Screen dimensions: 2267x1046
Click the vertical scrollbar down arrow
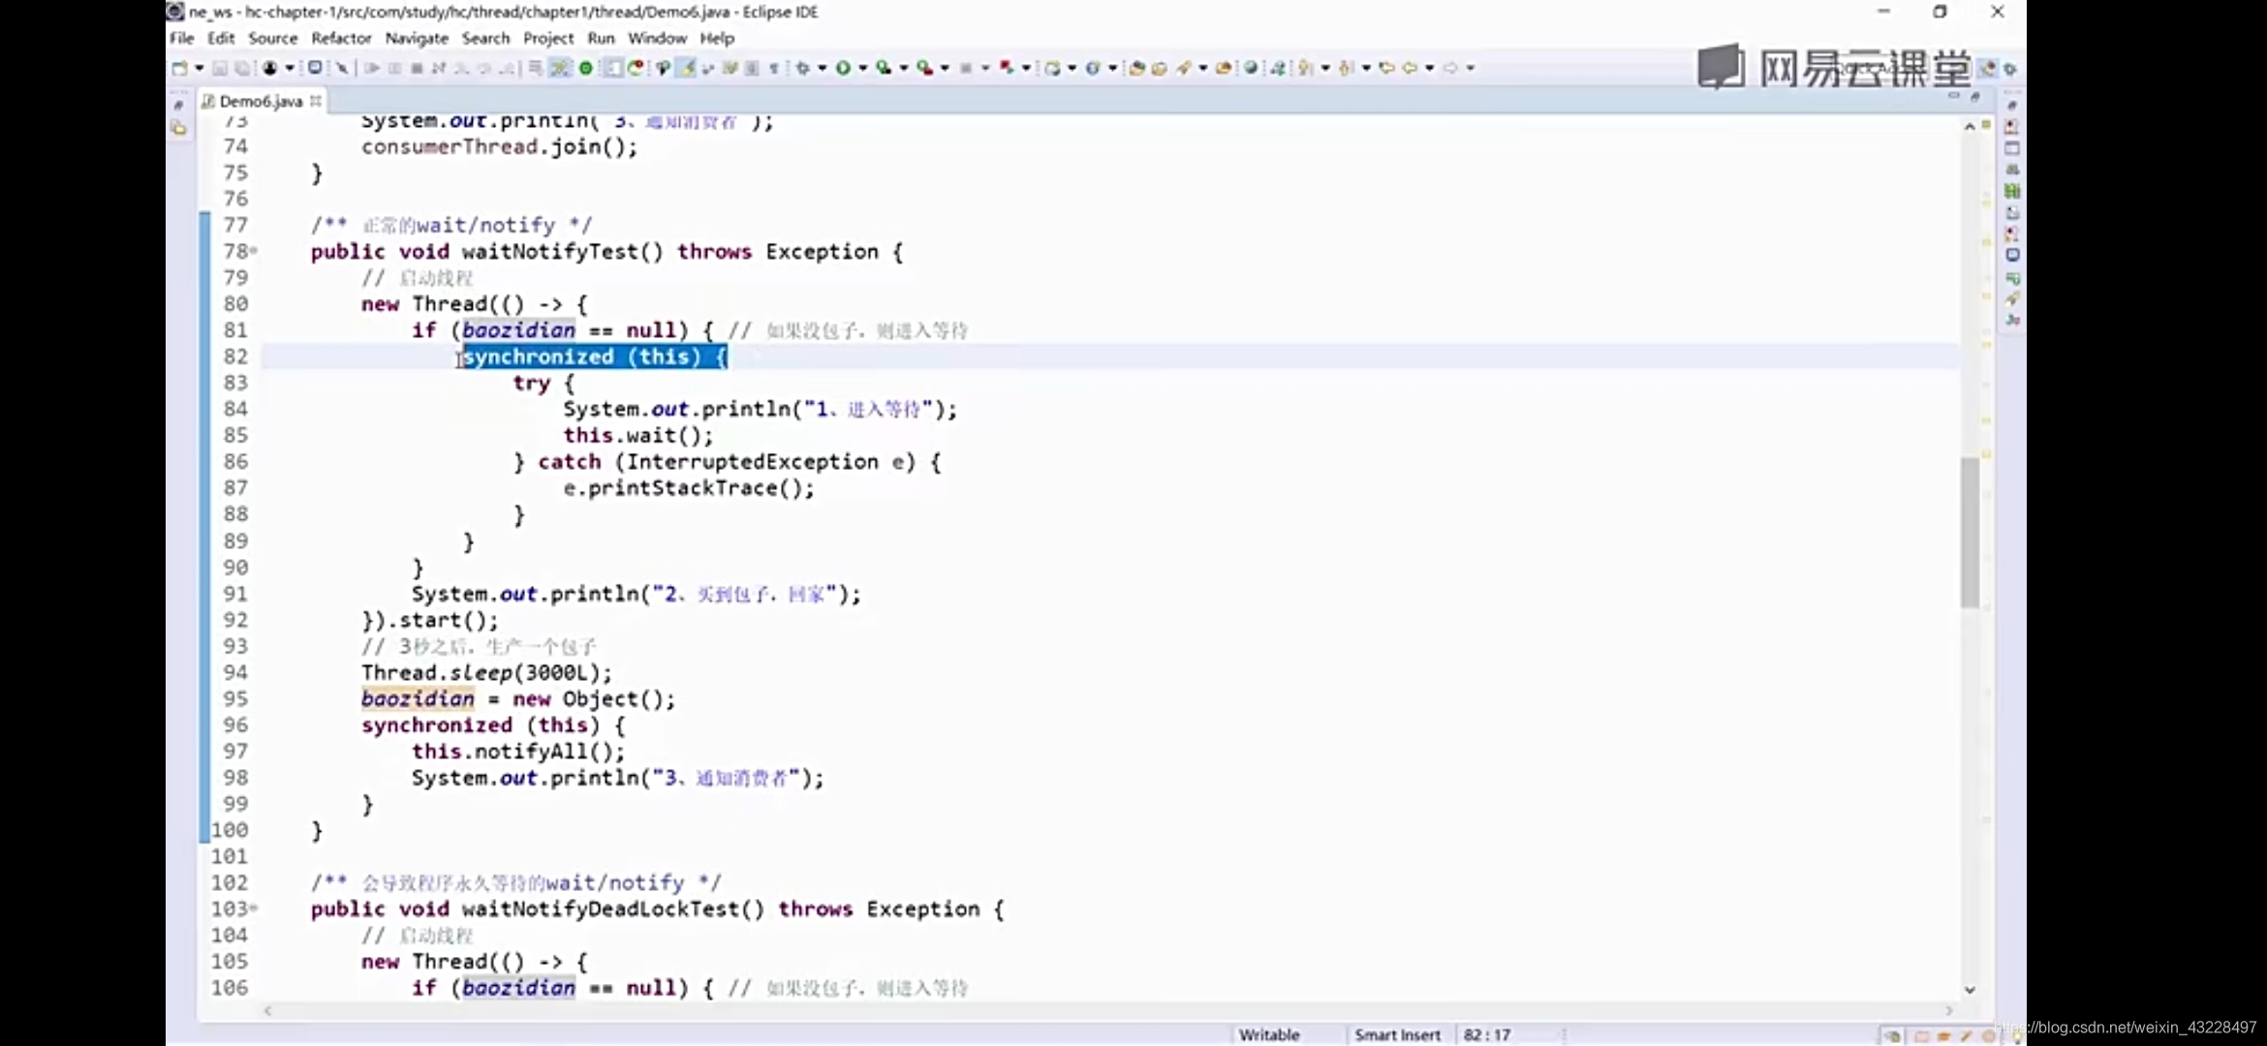1970,989
